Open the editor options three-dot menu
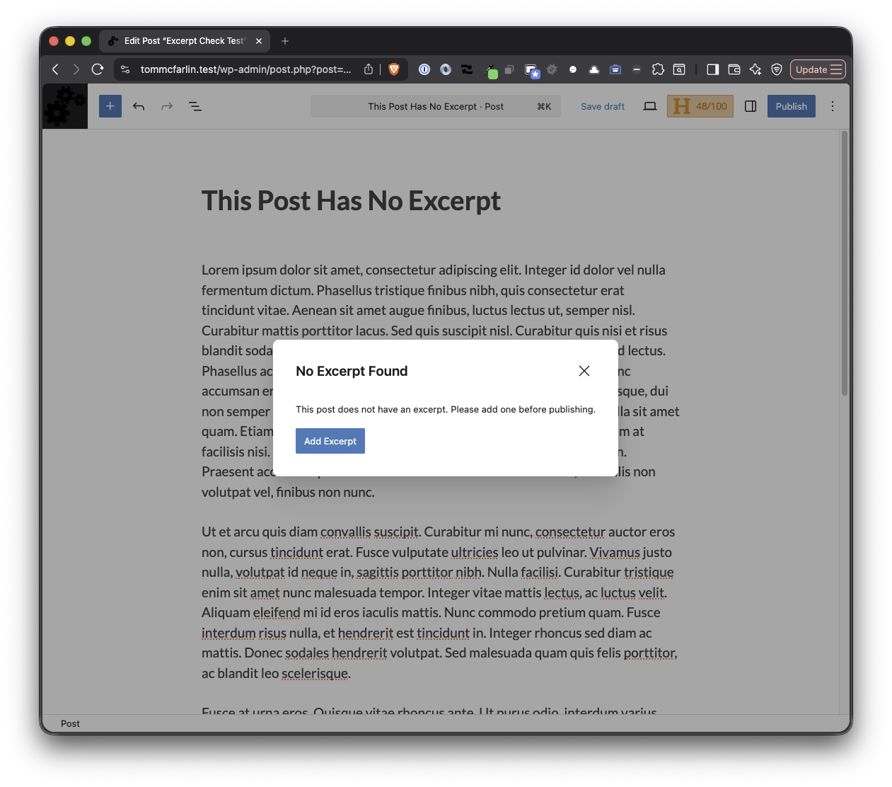The width and height of the screenshot is (892, 787). point(833,106)
